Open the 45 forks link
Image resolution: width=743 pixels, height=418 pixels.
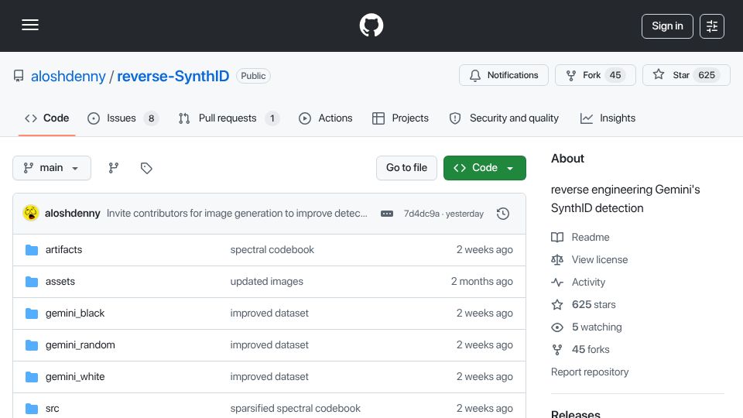pyautogui.click(x=580, y=350)
